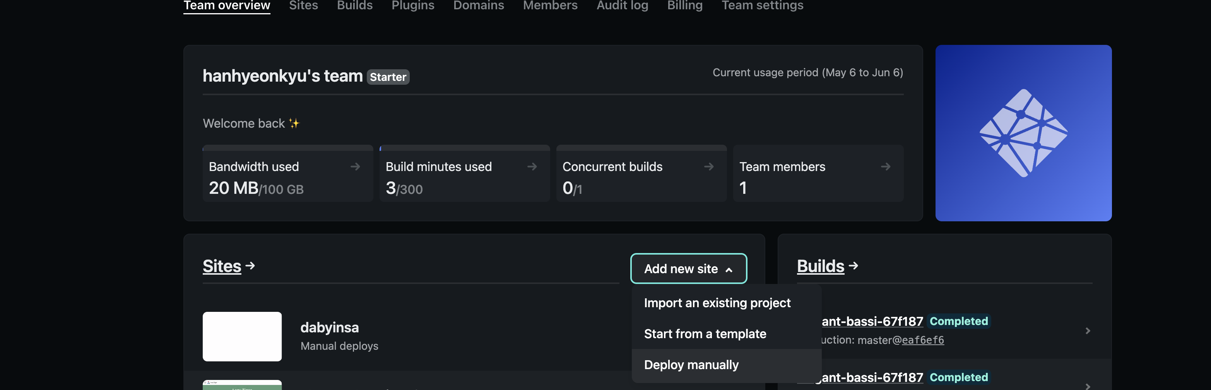Viewport: 1211px width, 390px height.
Task: Choose Start from a template
Action: tap(726, 334)
